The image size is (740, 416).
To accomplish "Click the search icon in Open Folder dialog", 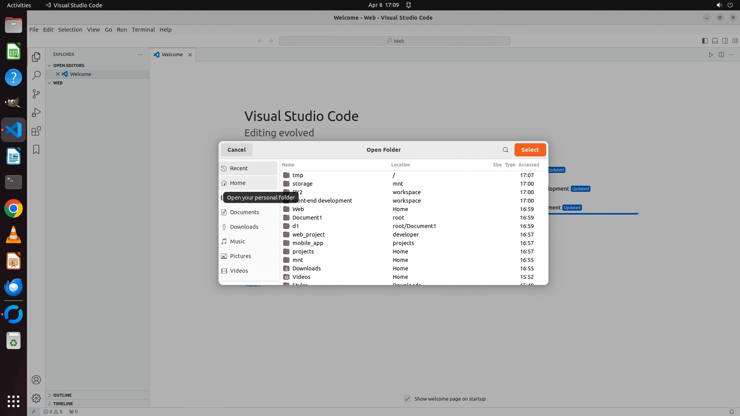I will [505, 150].
